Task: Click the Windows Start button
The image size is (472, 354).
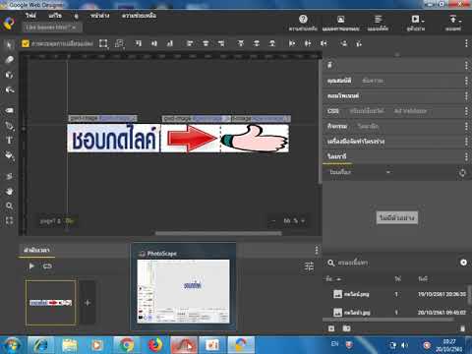Action: (x=12, y=345)
